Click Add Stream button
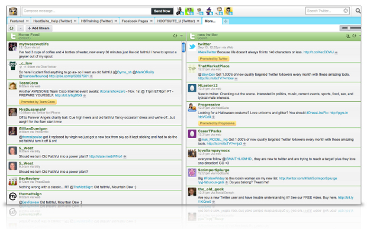 click(x=39, y=28)
